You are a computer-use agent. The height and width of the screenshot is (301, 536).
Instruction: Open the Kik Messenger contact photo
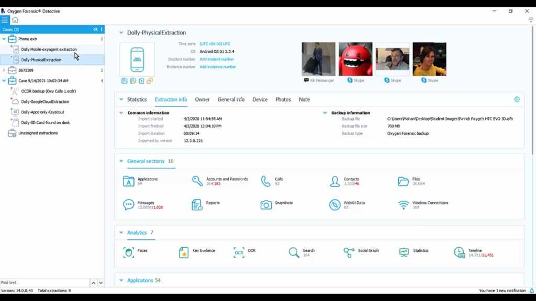point(318,59)
